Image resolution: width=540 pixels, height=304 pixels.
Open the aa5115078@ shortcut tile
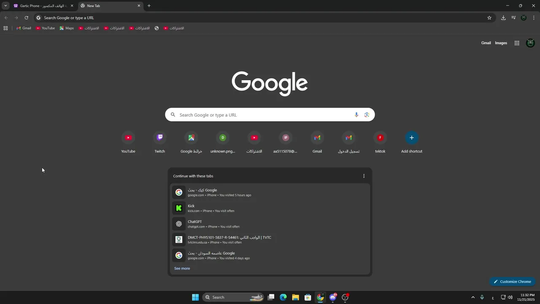286,143
